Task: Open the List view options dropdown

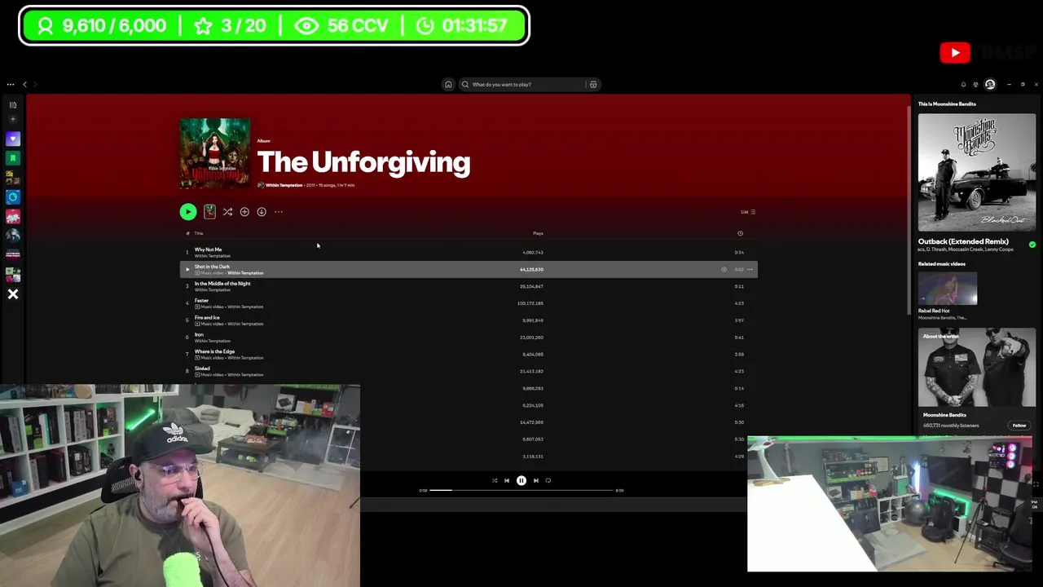Action: click(x=748, y=212)
